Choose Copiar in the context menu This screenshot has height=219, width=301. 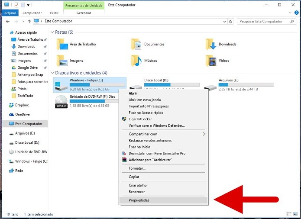click(163, 177)
